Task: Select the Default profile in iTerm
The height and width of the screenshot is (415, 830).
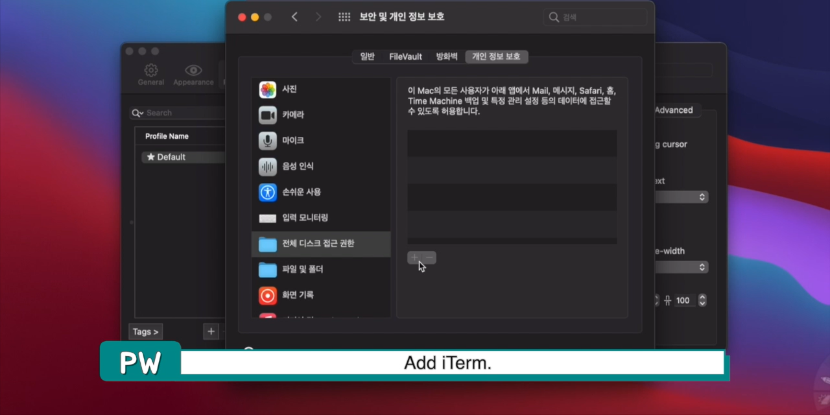Action: point(183,157)
